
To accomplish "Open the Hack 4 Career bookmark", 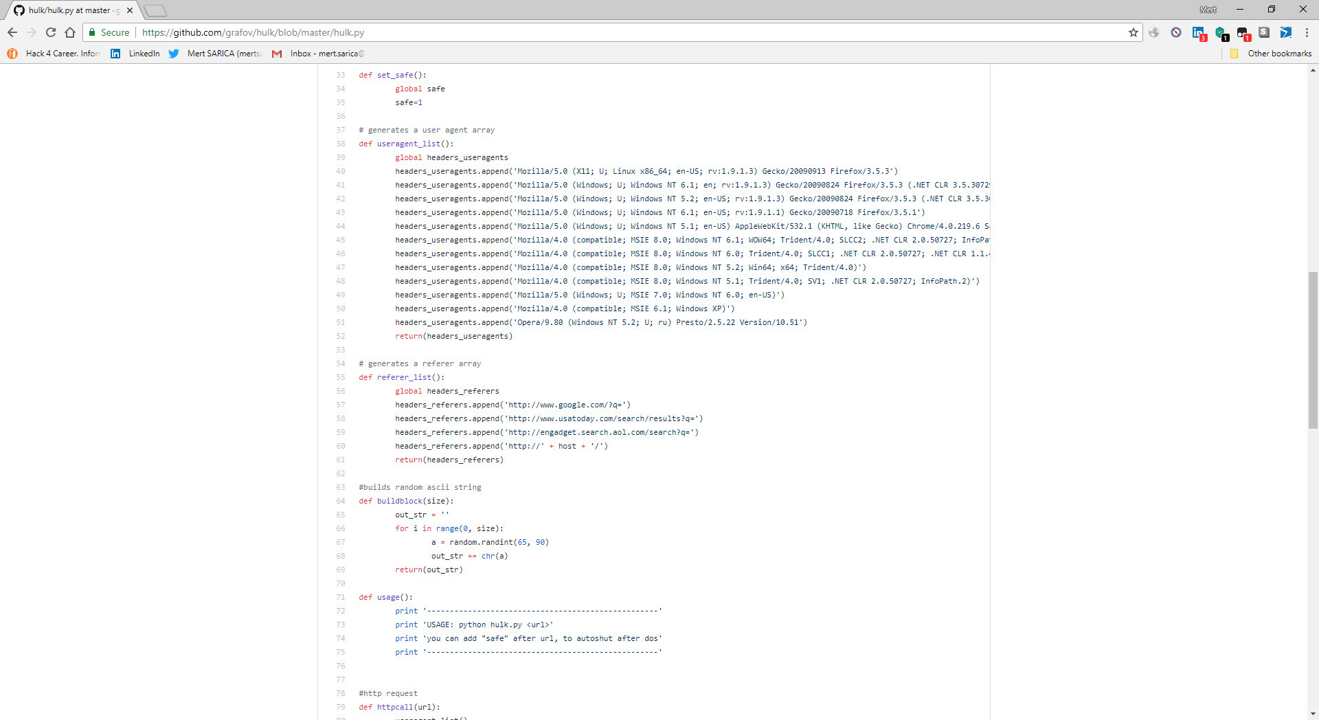I will pos(54,54).
